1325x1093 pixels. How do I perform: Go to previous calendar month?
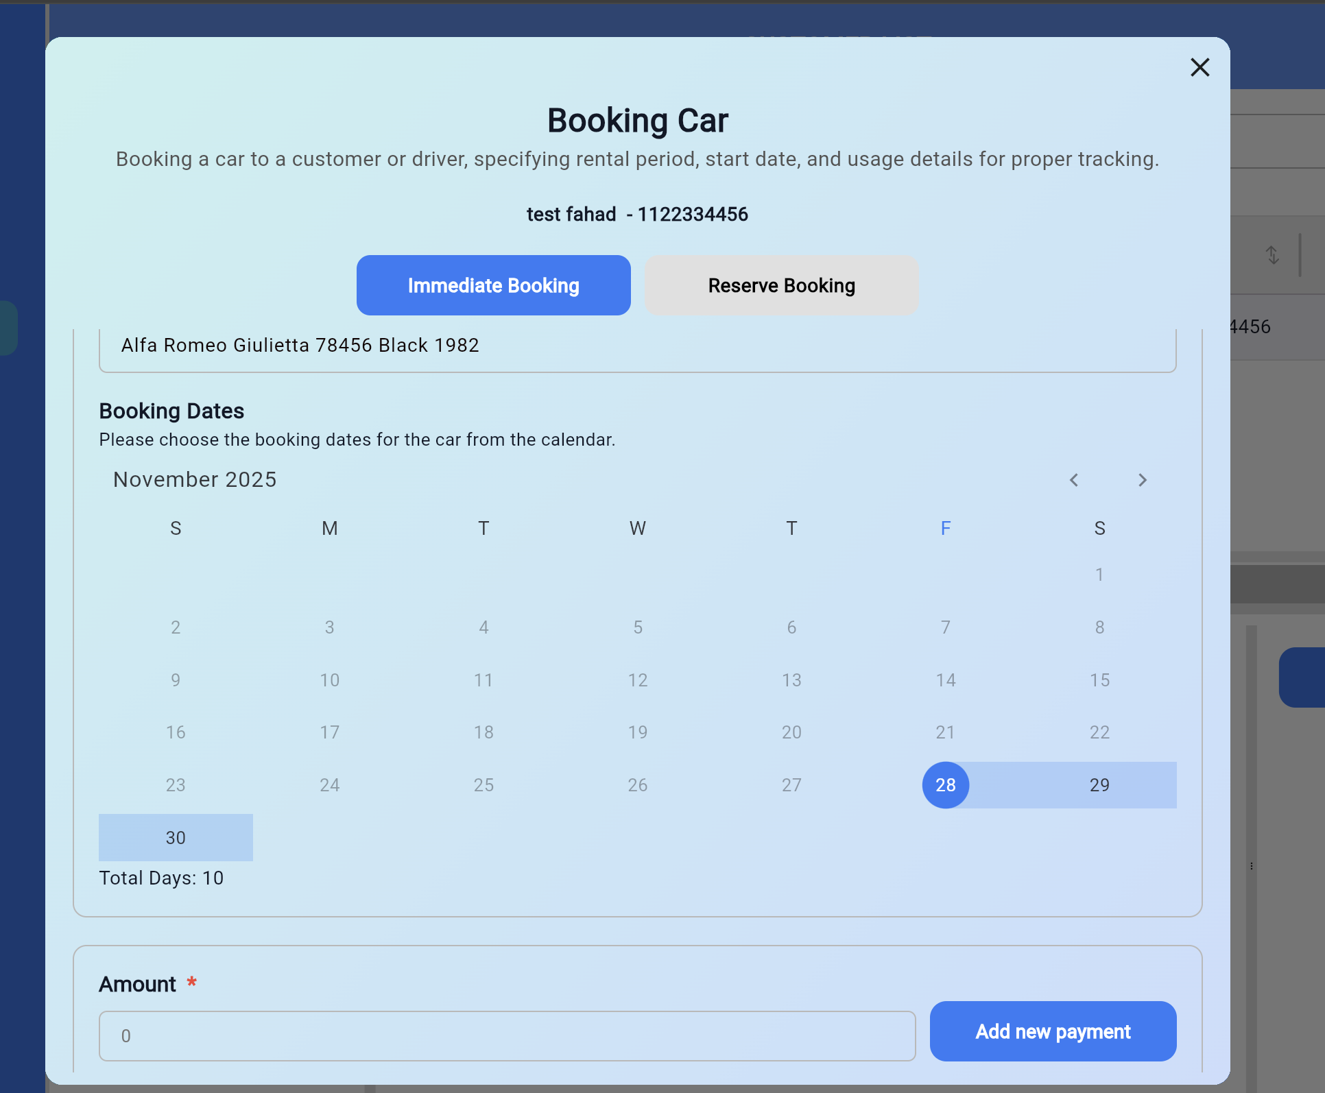click(1074, 480)
